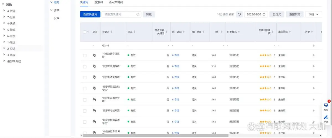
Task: Click tag icon for "俄罗斯清关专线" row
Action: [94, 77]
